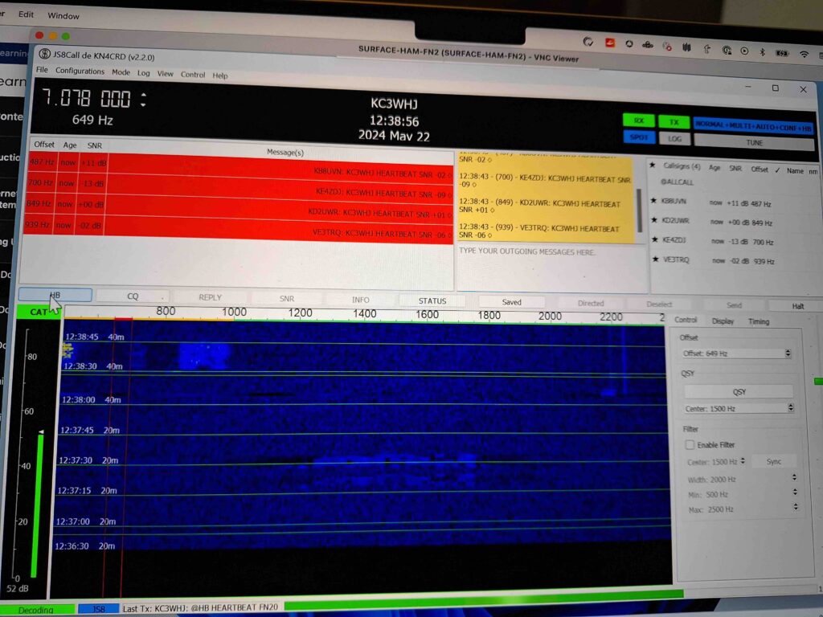
Task: Click the Saved messages button
Action: point(511,302)
